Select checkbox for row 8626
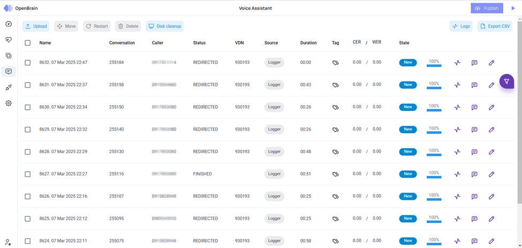This screenshot has height=248, width=522. tap(28, 196)
